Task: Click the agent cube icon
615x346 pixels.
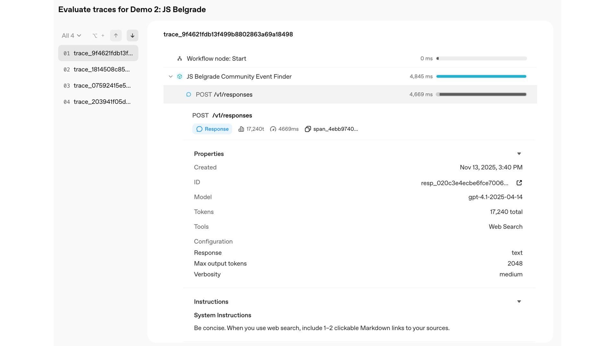Action: click(180, 77)
